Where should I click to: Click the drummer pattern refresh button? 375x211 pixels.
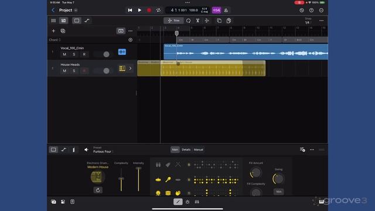click(x=98, y=190)
